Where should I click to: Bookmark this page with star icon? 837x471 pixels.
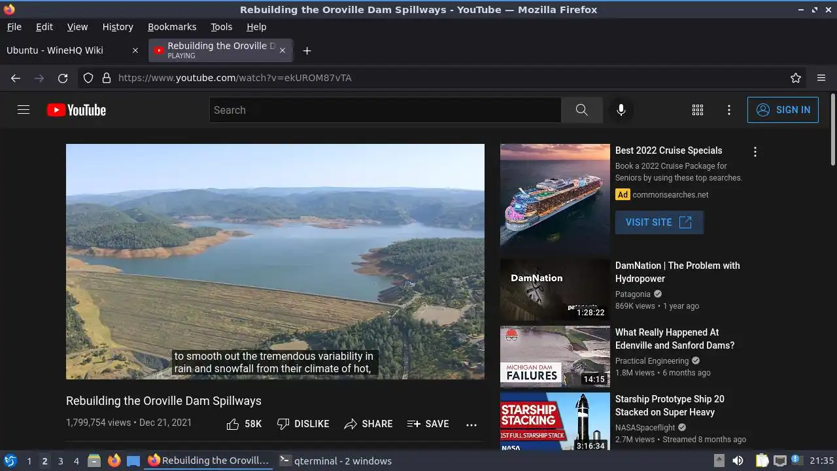tap(796, 78)
